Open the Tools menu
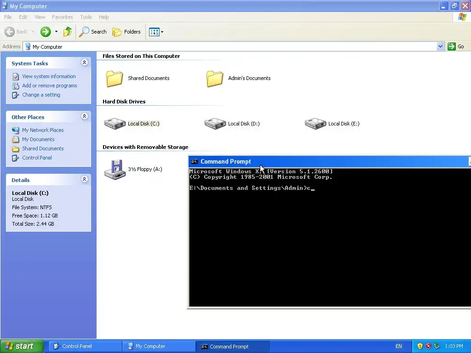 [x=86, y=17]
